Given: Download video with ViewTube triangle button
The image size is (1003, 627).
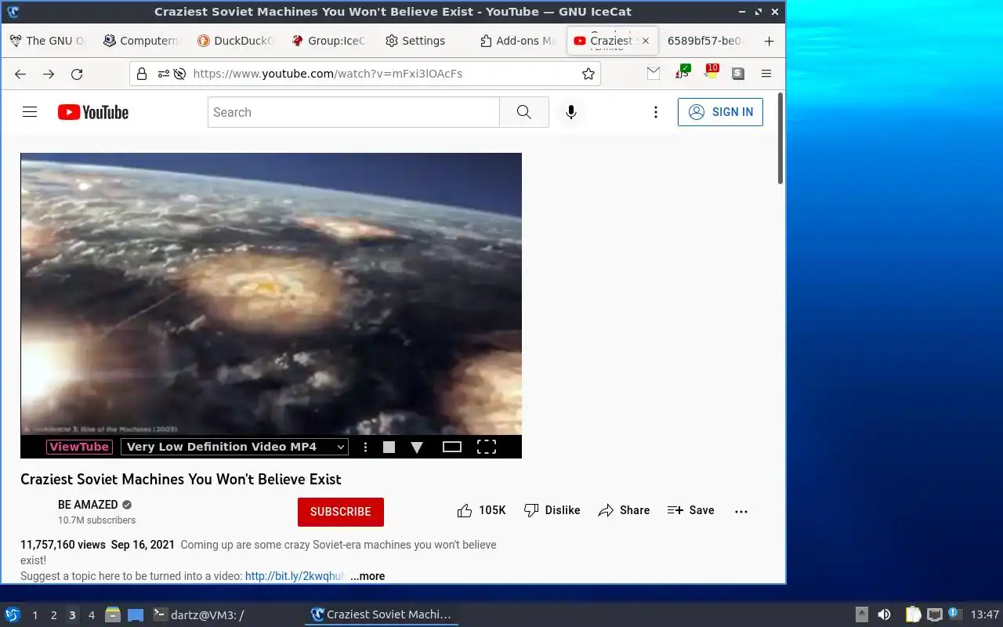Looking at the screenshot, I should pos(417,447).
